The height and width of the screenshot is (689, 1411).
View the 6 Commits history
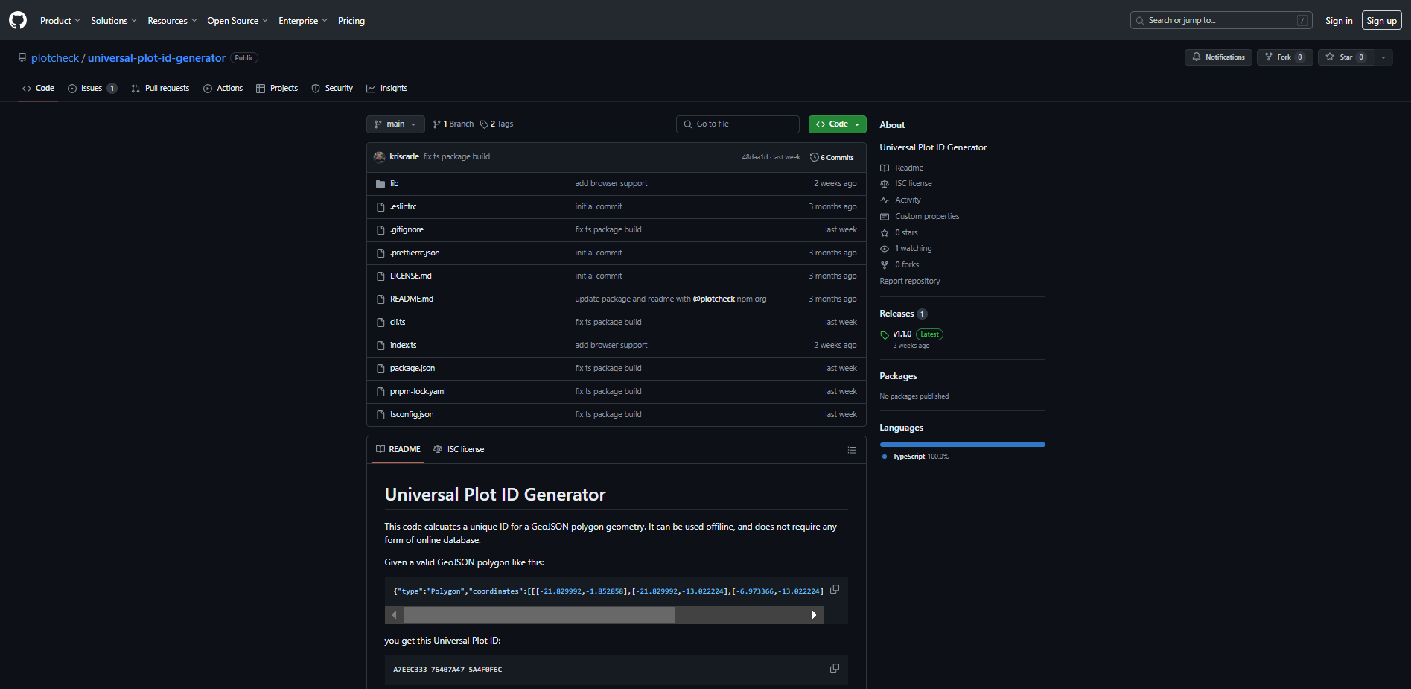point(832,157)
